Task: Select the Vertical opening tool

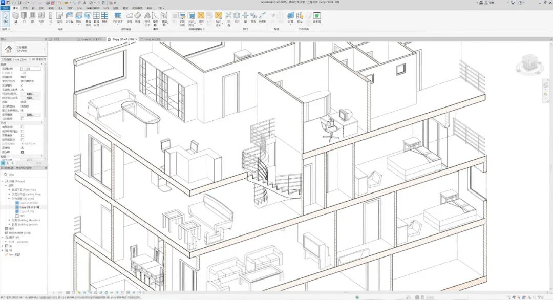Action: 253,17
